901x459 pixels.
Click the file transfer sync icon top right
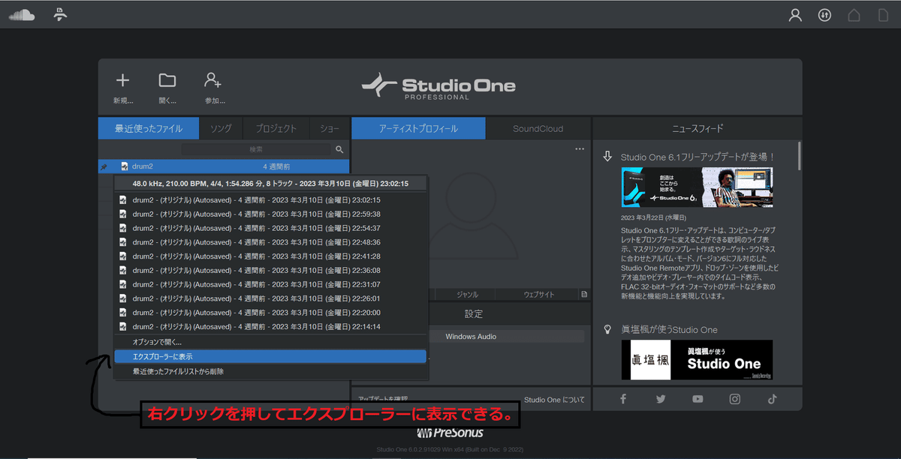[824, 13]
